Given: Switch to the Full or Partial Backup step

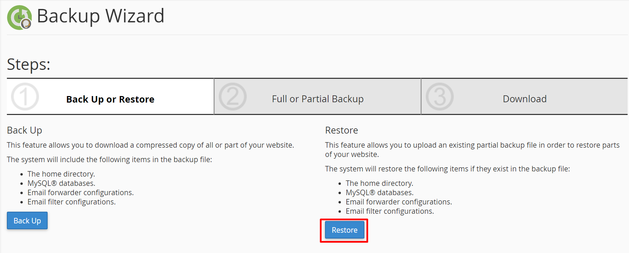Looking at the screenshot, I should click(x=317, y=99).
